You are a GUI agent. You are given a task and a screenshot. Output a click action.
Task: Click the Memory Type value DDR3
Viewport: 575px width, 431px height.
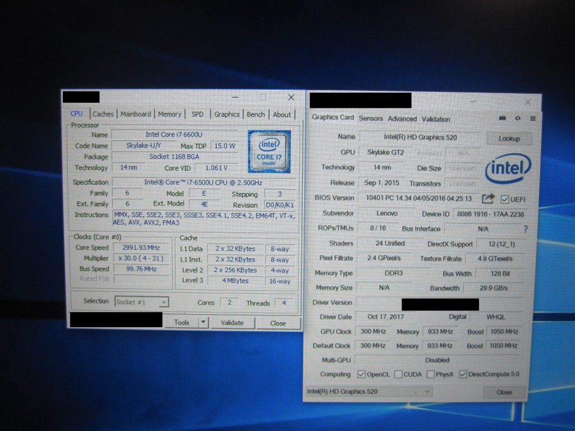pyautogui.click(x=394, y=273)
